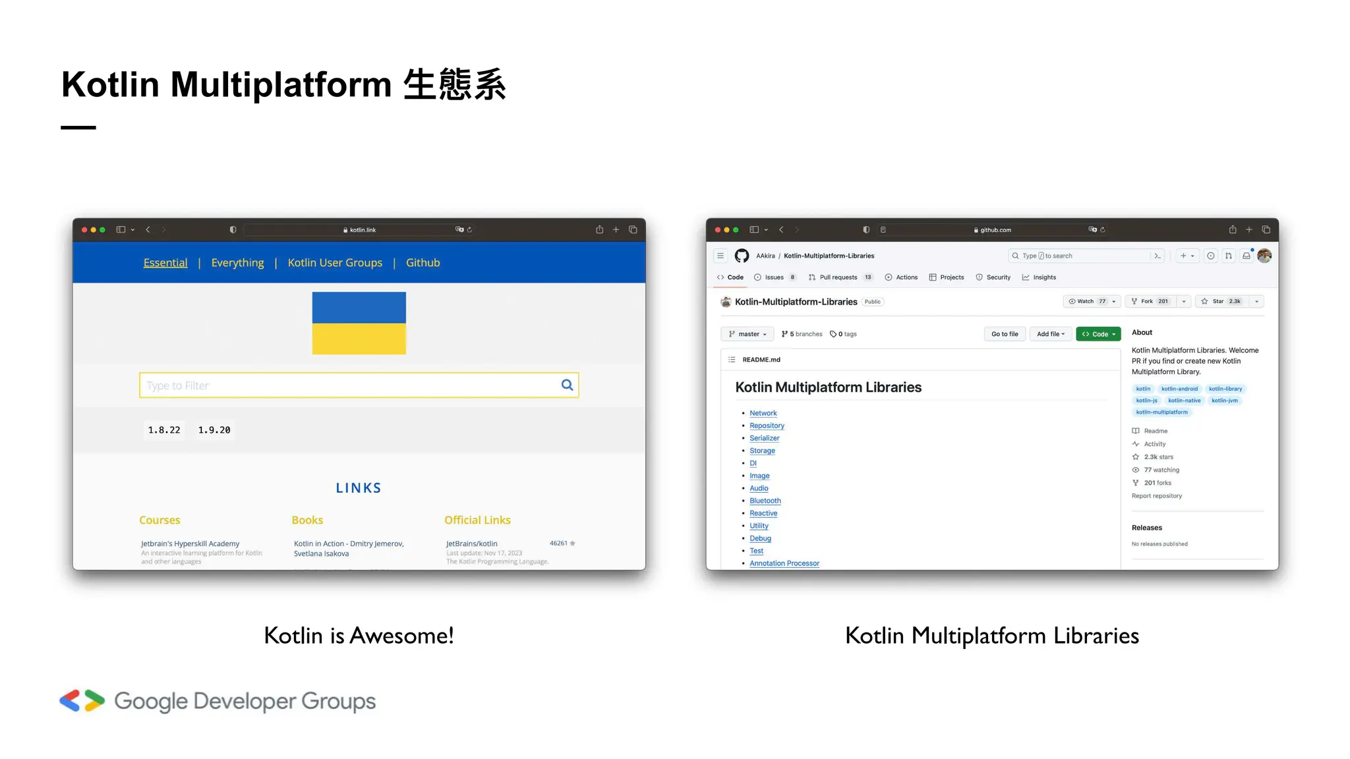This screenshot has width=1350, height=759.
Task: Open the Add file dropdown
Action: click(x=1051, y=334)
